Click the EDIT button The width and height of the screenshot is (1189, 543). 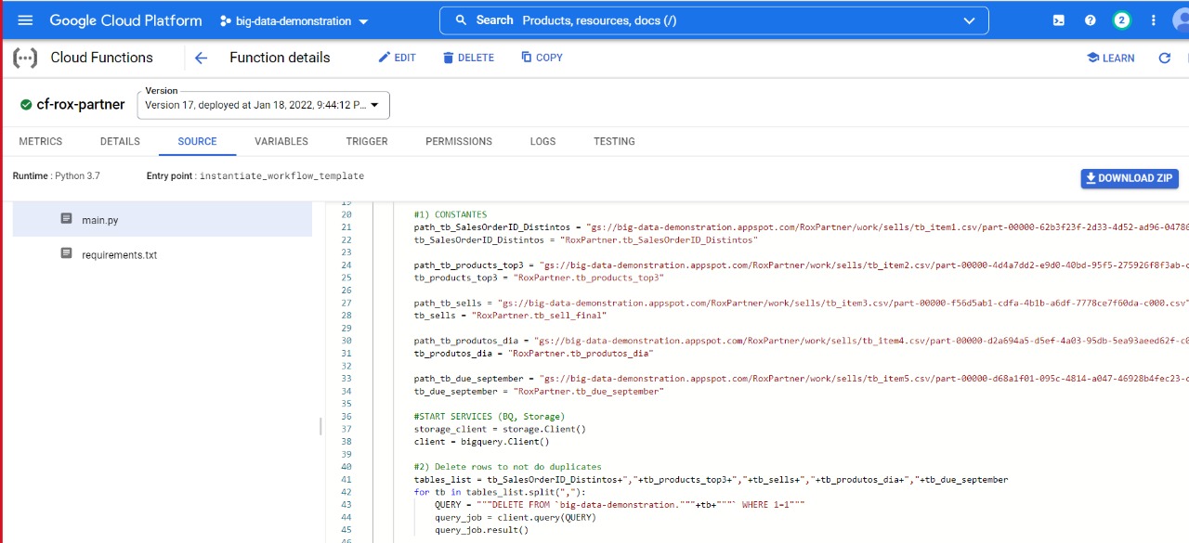397,58
